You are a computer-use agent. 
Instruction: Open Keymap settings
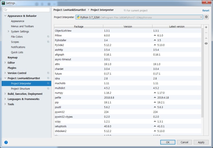tap(13, 58)
